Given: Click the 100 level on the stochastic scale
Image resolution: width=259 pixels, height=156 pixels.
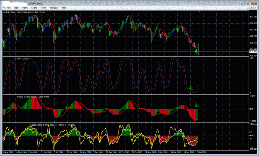Looking at the screenshot, I should (x=251, y=58).
